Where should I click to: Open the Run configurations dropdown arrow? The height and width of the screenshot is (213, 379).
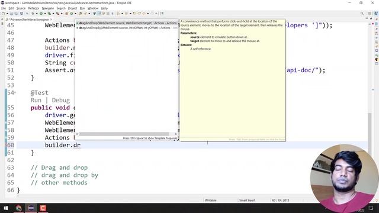pos(45,13)
